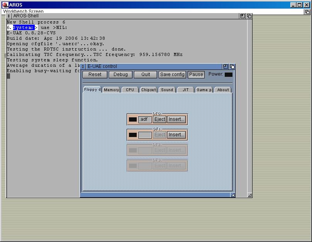Select the JIT tab

(186, 90)
